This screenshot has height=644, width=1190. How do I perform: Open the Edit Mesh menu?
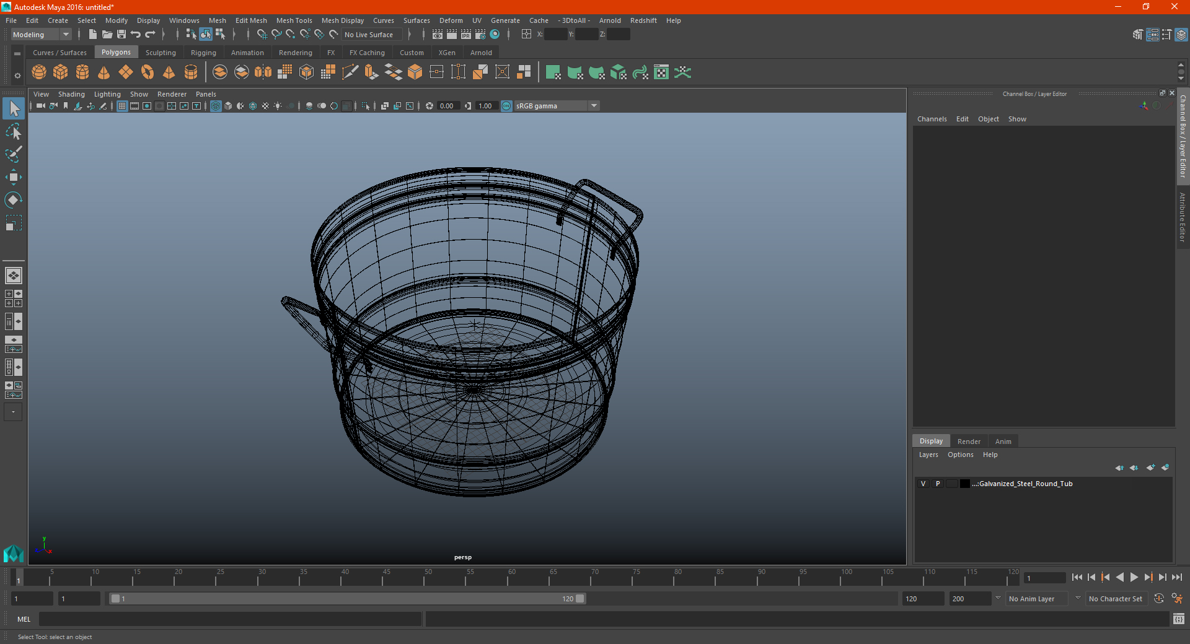point(251,20)
